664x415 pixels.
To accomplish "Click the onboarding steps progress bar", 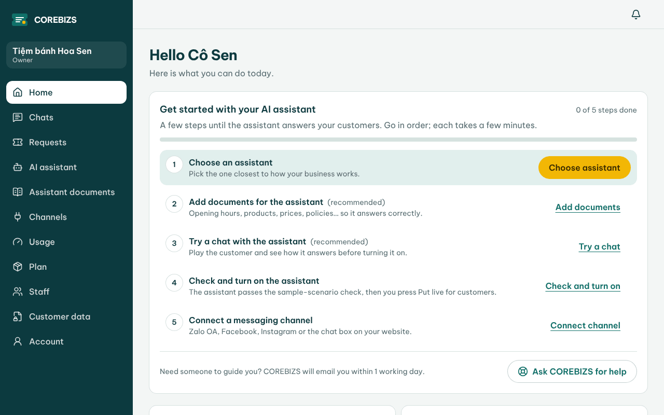I will (x=398, y=140).
